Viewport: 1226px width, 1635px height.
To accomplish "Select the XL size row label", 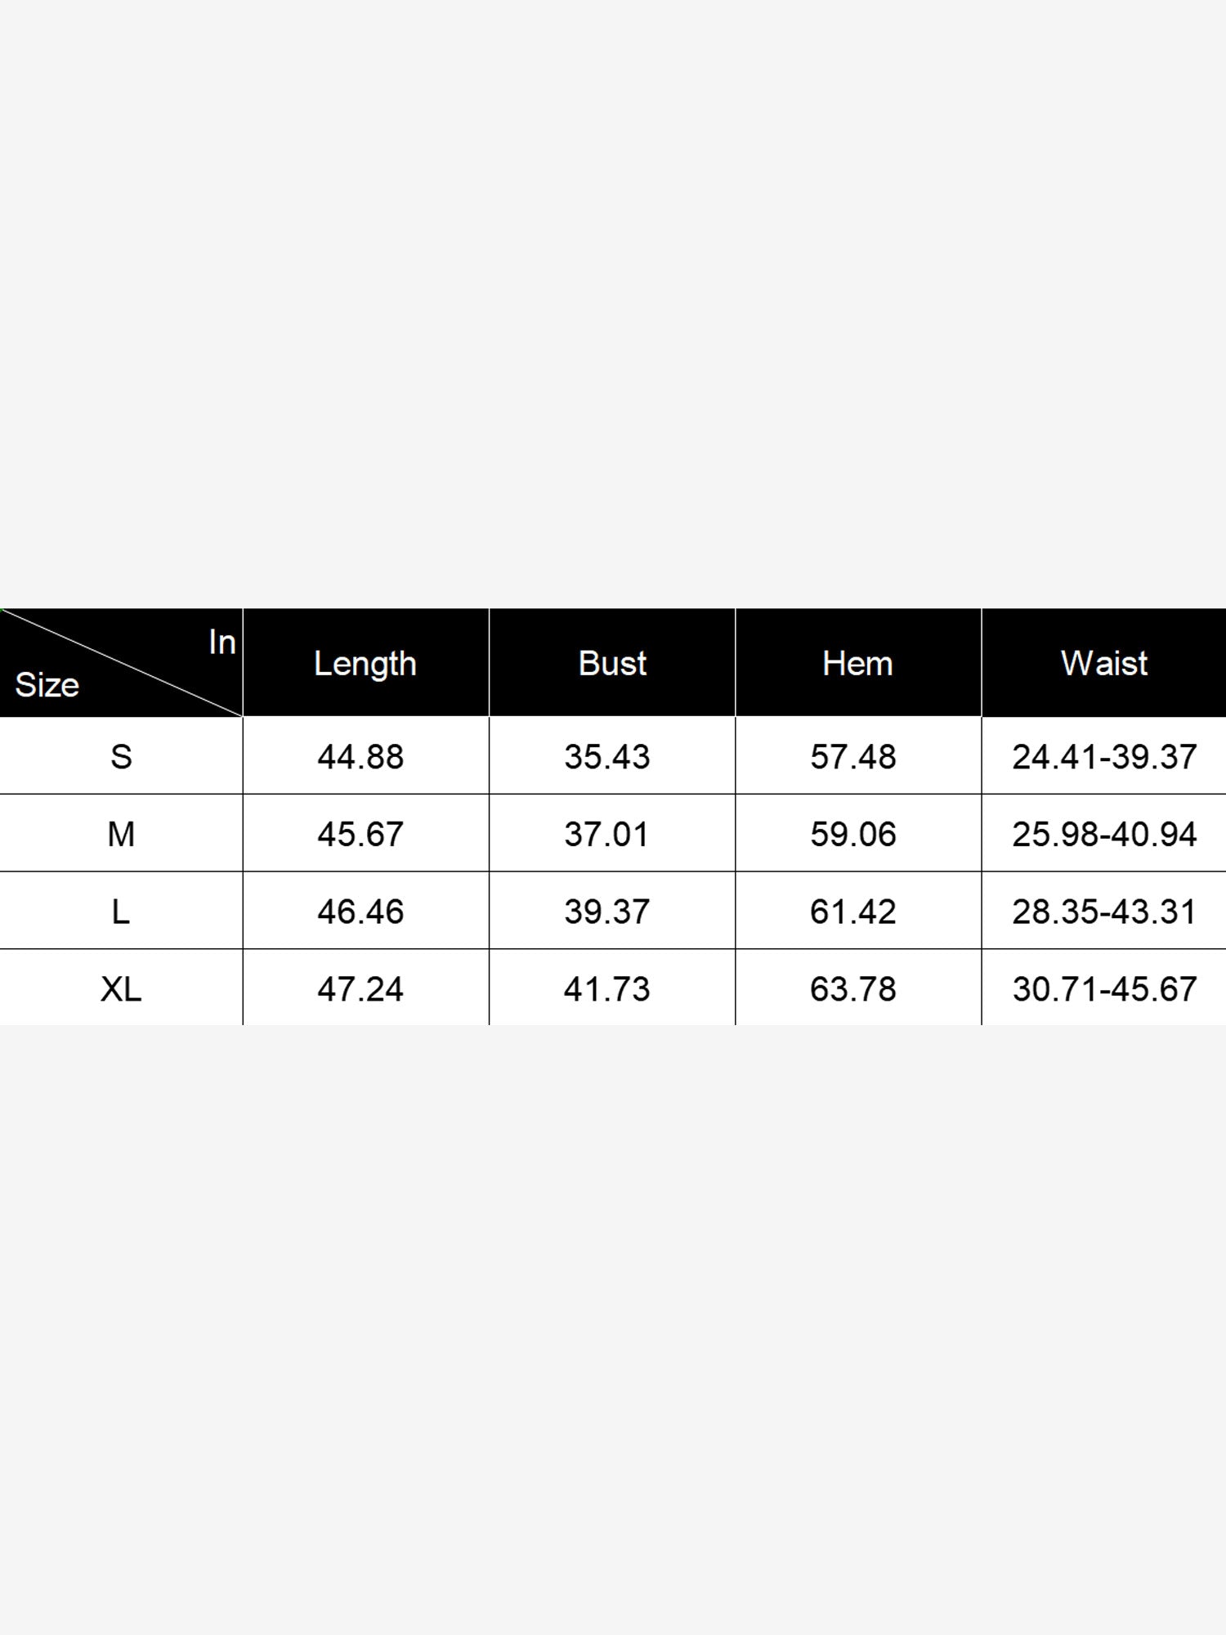I will 121,989.
